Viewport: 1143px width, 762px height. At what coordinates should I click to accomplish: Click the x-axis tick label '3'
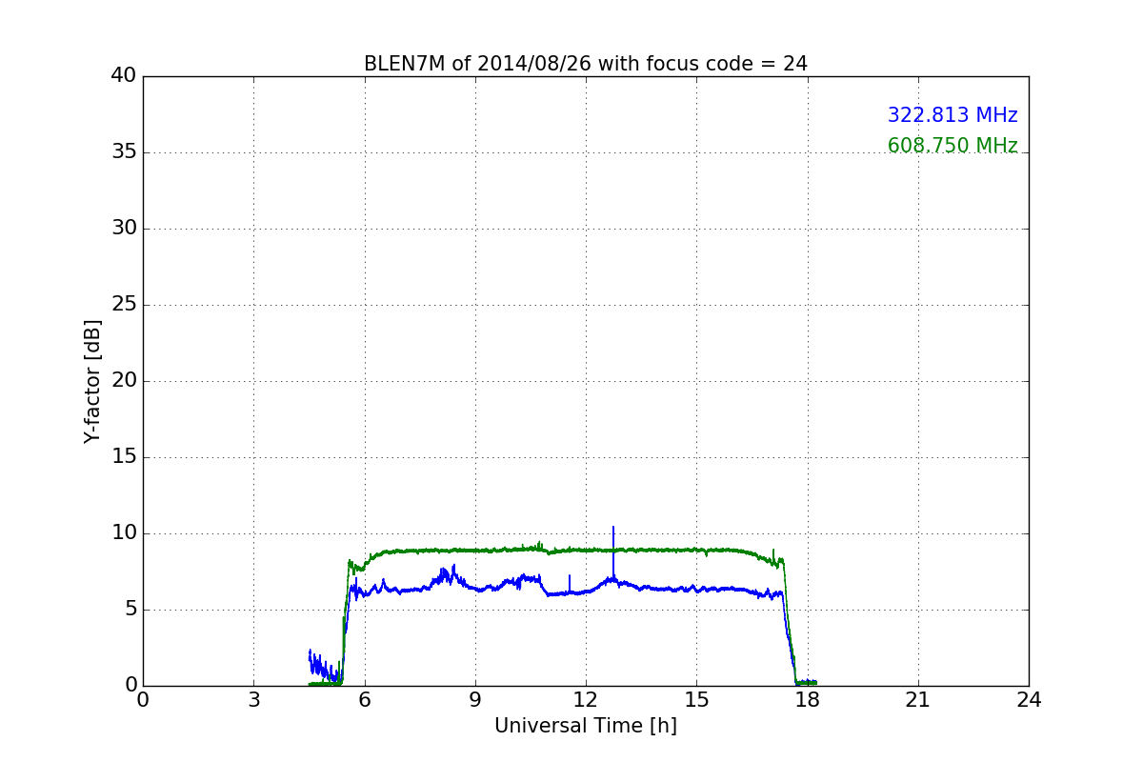pos(253,700)
